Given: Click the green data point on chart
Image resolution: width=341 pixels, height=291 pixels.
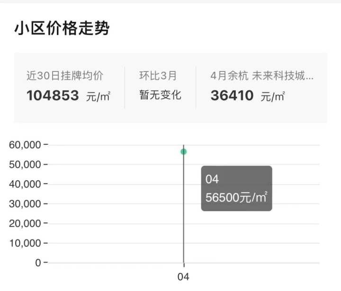Looking at the screenshot, I should (184, 152).
